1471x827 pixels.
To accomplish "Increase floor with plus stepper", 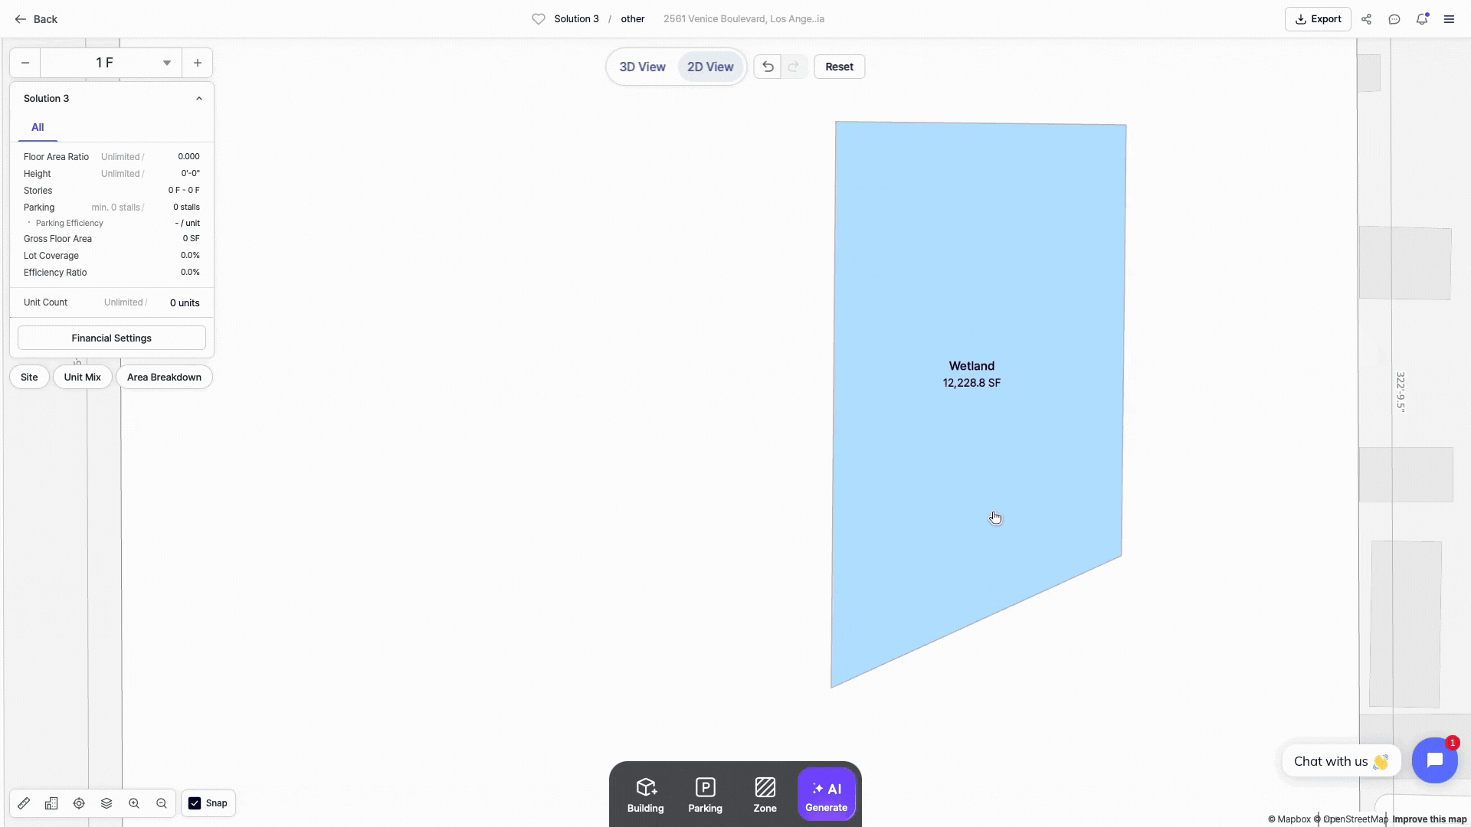I will (x=198, y=63).
